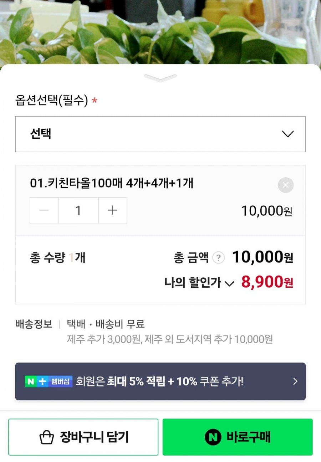Viewport: 321px width, 462px height.
Task: Add to cart with 장바구니 담기
Action: coord(83,437)
